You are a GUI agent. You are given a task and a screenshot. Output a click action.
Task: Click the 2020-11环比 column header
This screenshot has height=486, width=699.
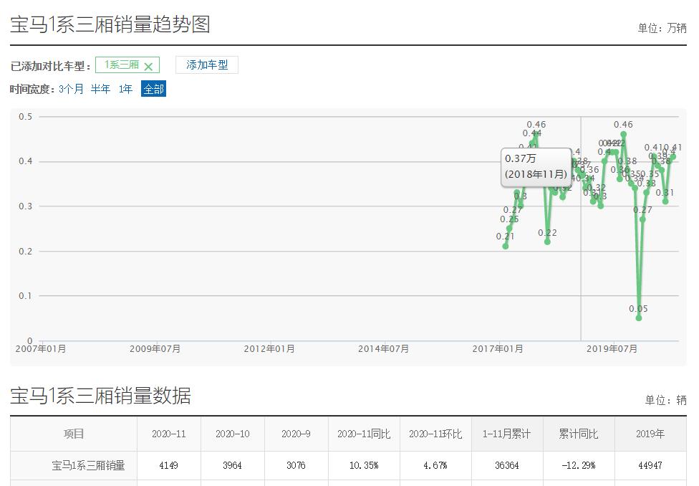[435, 434]
